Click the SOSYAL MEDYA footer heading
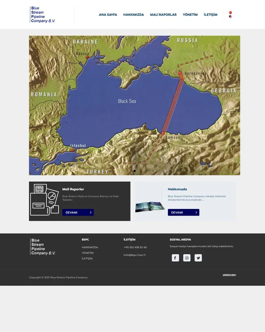Screen dimensions: 265x332 click(x=180, y=239)
